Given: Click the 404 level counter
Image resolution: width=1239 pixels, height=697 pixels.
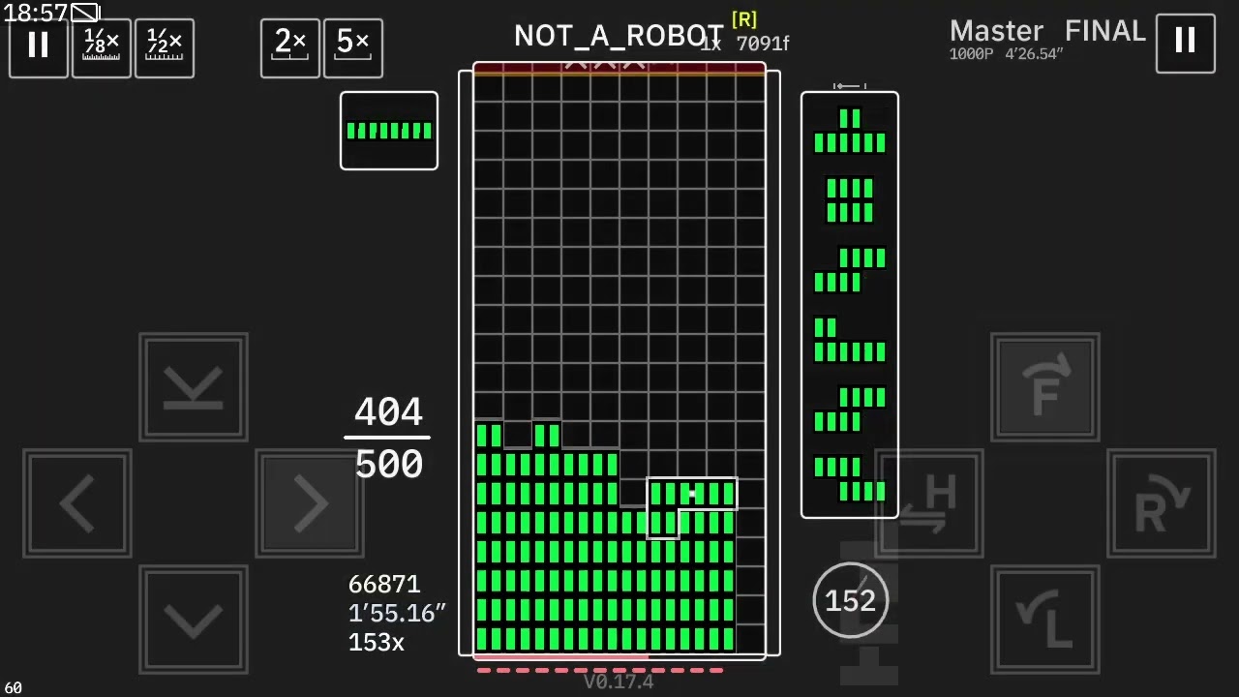Looking at the screenshot, I should pos(388,412).
